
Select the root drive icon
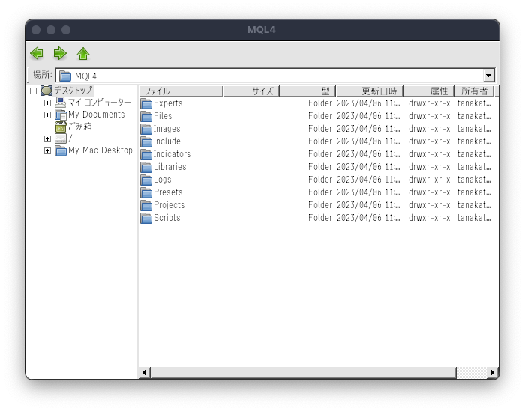(61, 138)
